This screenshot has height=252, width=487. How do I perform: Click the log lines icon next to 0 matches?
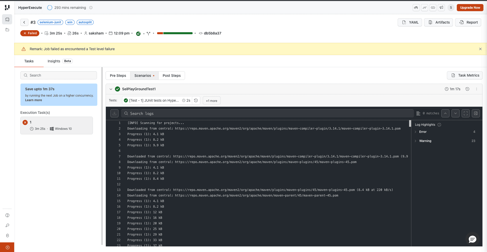pyautogui.click(x=418, y=113)
